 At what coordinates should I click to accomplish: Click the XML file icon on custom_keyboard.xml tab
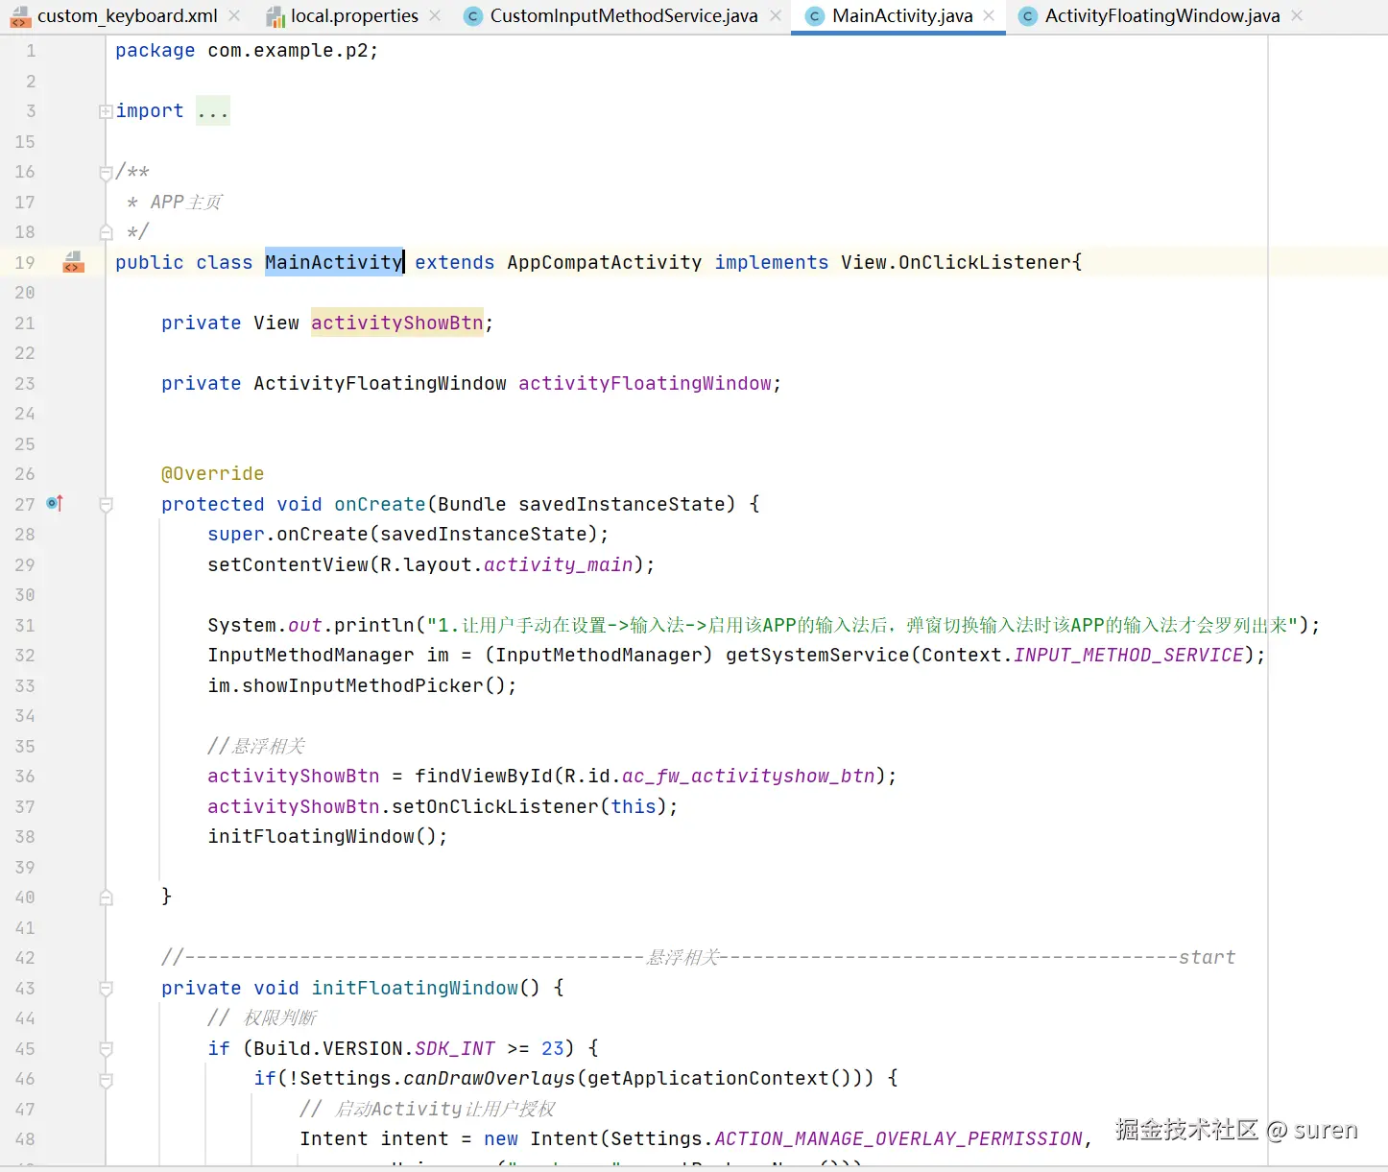19,16
